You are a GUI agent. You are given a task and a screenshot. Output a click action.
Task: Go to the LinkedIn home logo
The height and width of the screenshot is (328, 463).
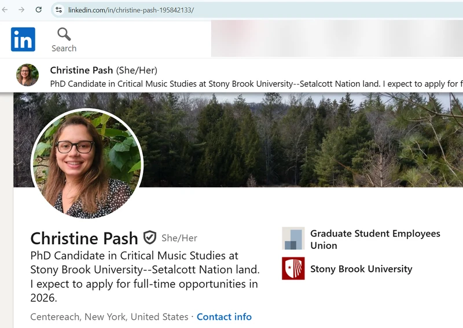tap(23, 39)
